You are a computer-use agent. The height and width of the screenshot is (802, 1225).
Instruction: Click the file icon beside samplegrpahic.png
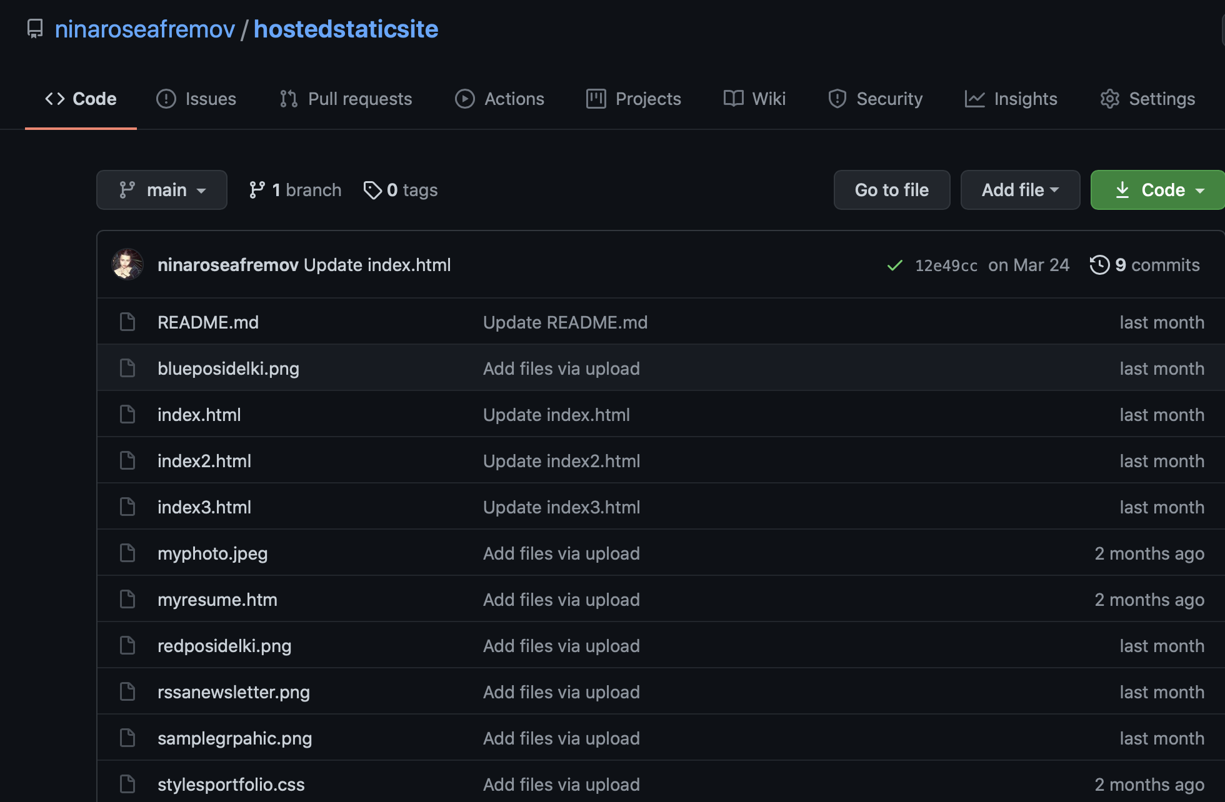(x=127, y=738)
